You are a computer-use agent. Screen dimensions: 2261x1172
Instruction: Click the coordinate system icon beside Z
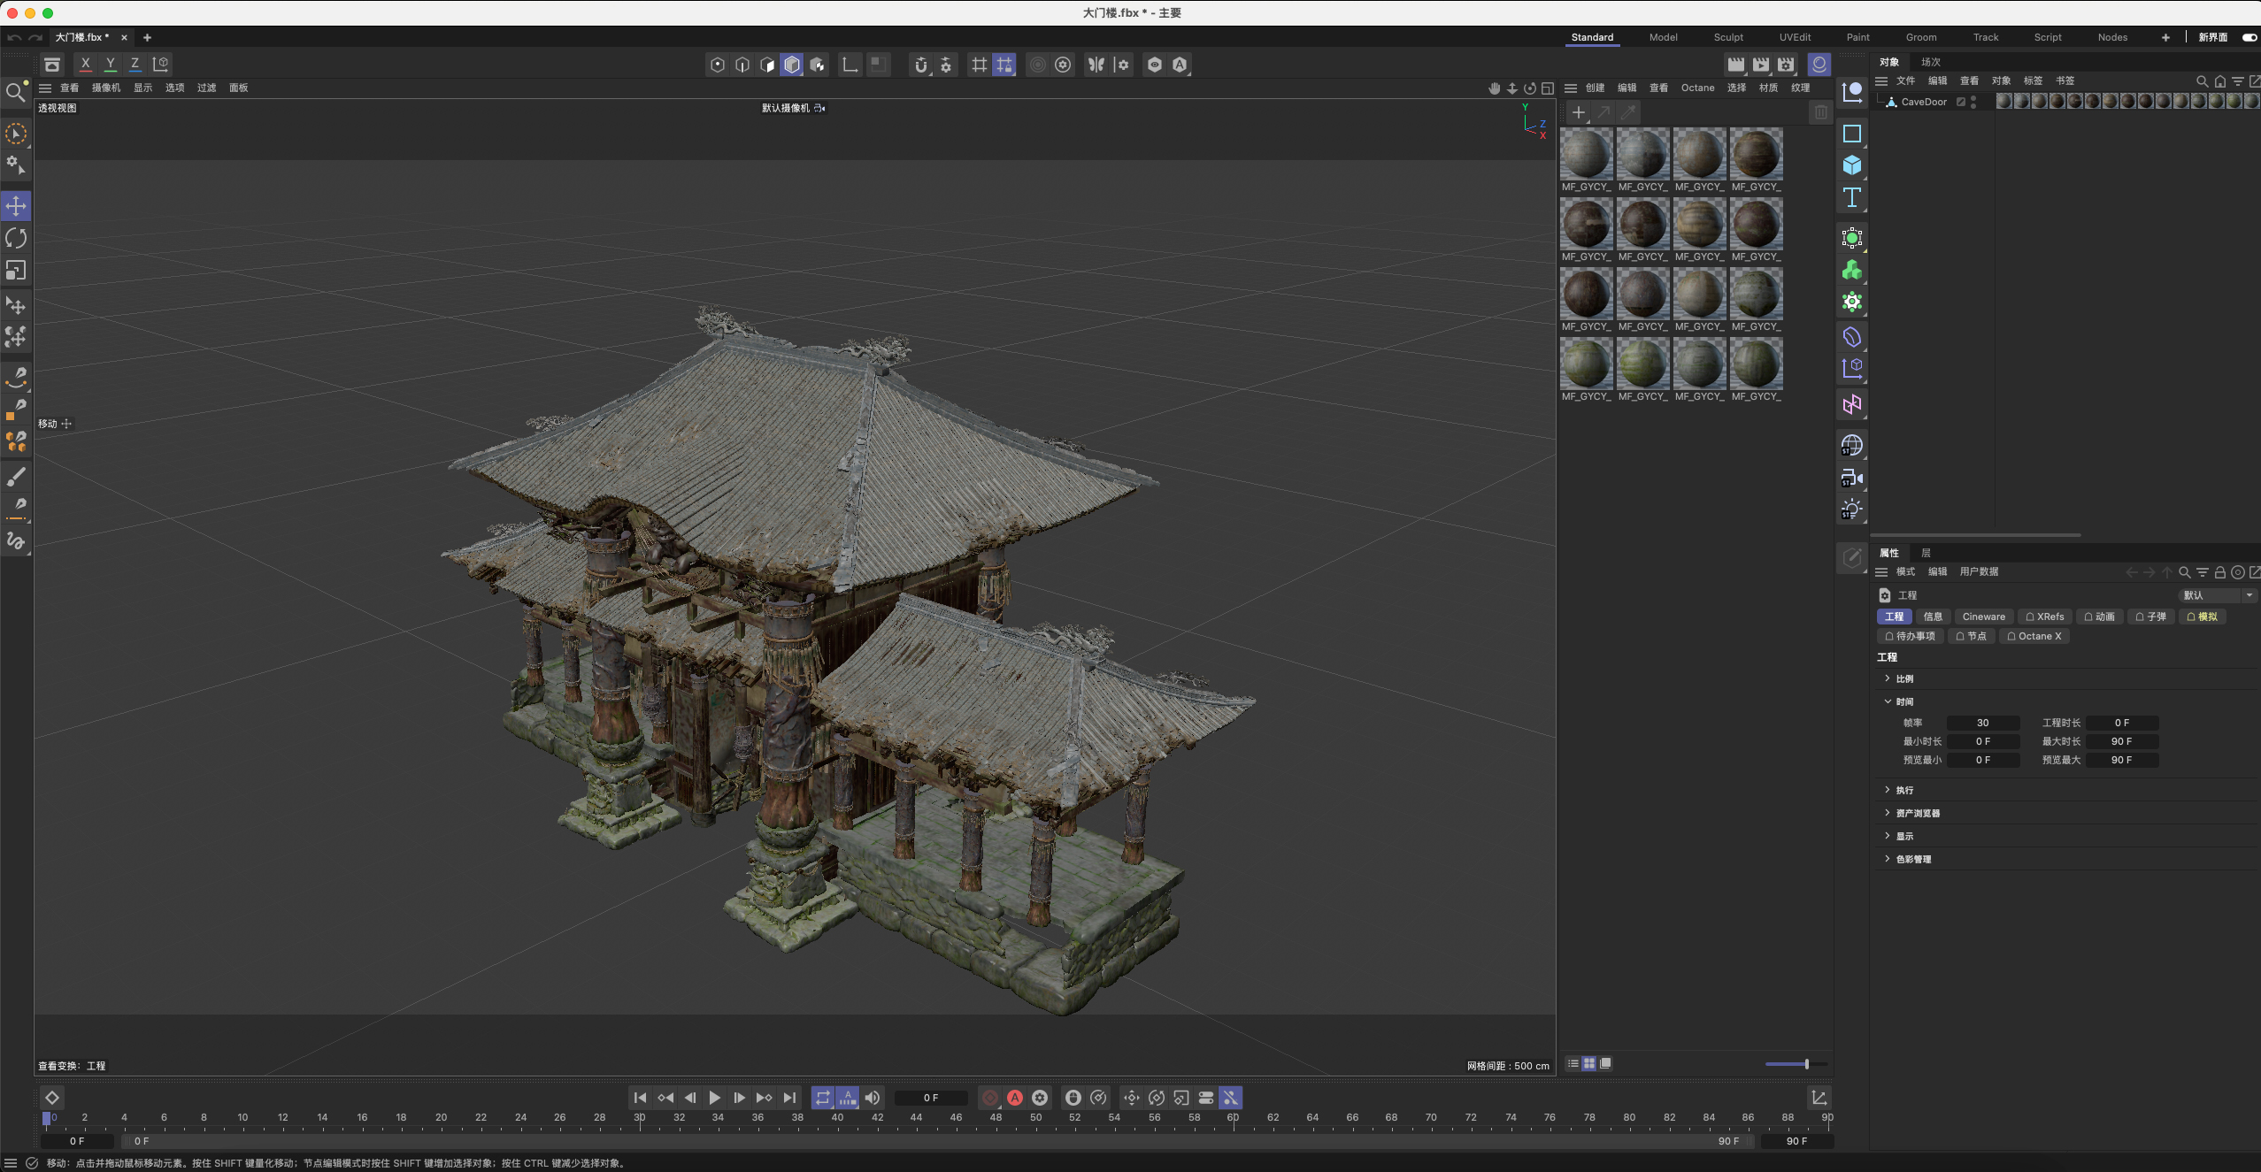[160, 64]
